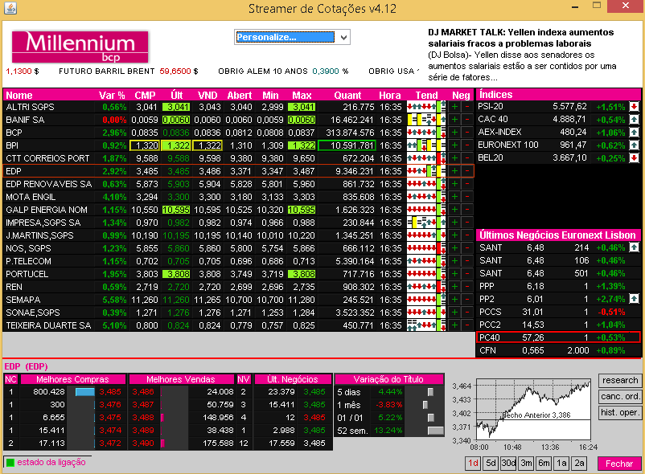
Task: Click the Tend column header
Action: click(426, 96)
